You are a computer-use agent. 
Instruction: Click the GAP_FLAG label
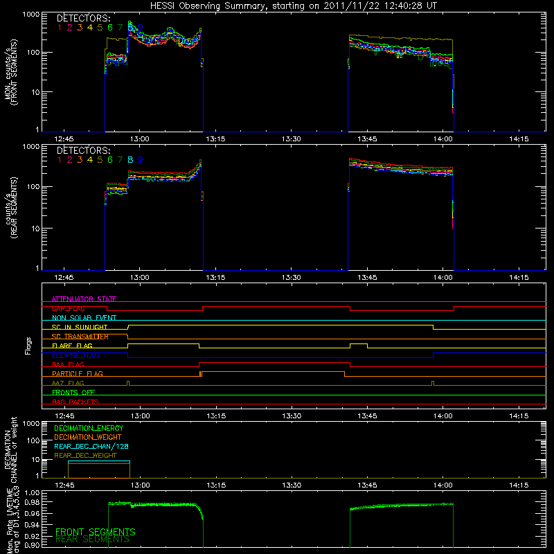[x=68, y=308]
